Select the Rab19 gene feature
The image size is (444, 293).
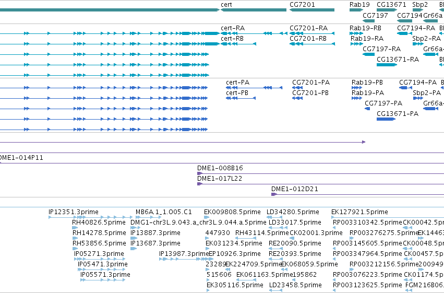point(356,10)
